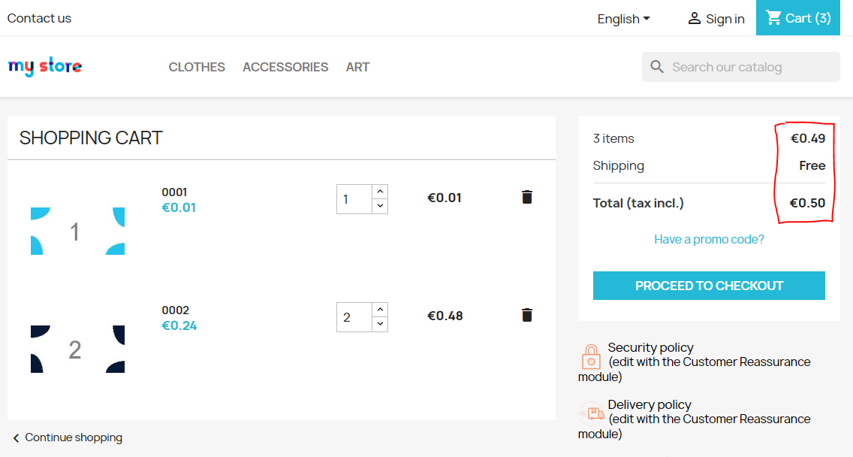Delete product 0001 using trash icon
This screenshot has width=853, height=457.
[526, 196]
